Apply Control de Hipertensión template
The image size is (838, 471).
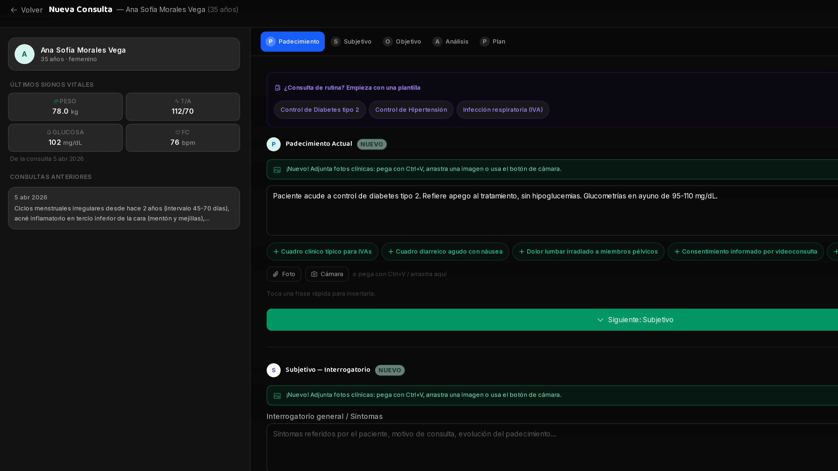(411, 110)
